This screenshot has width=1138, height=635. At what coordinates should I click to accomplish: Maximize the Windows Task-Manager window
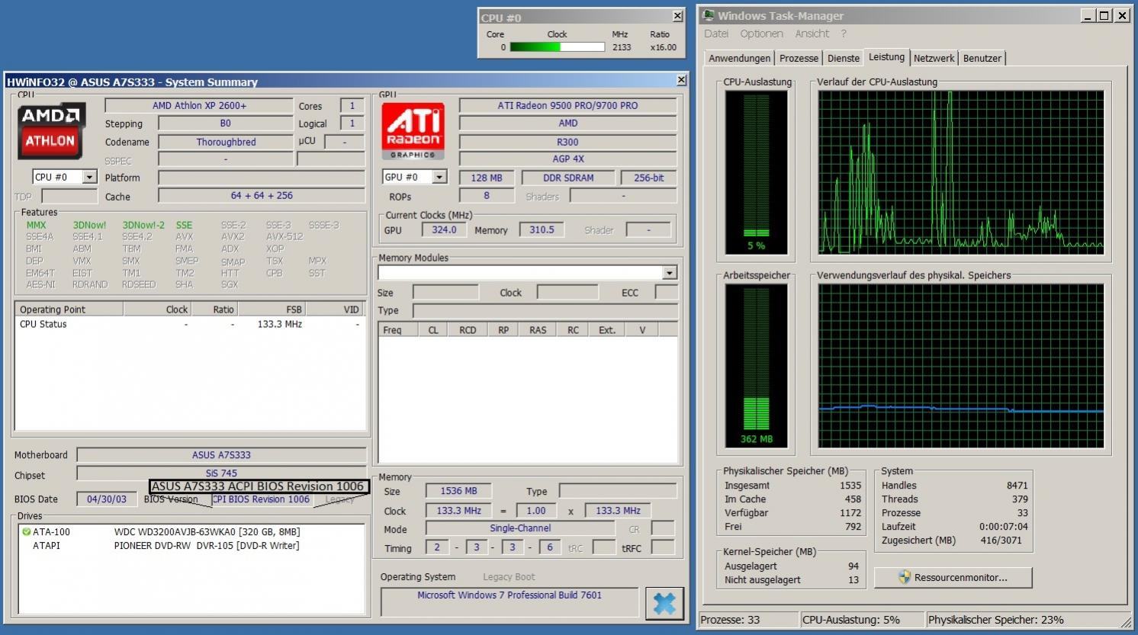pyautogui.click(x=1104, y=15)
